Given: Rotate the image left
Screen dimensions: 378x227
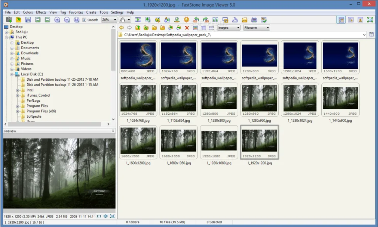Looking at the screenshot, I should tap(196, 20).
